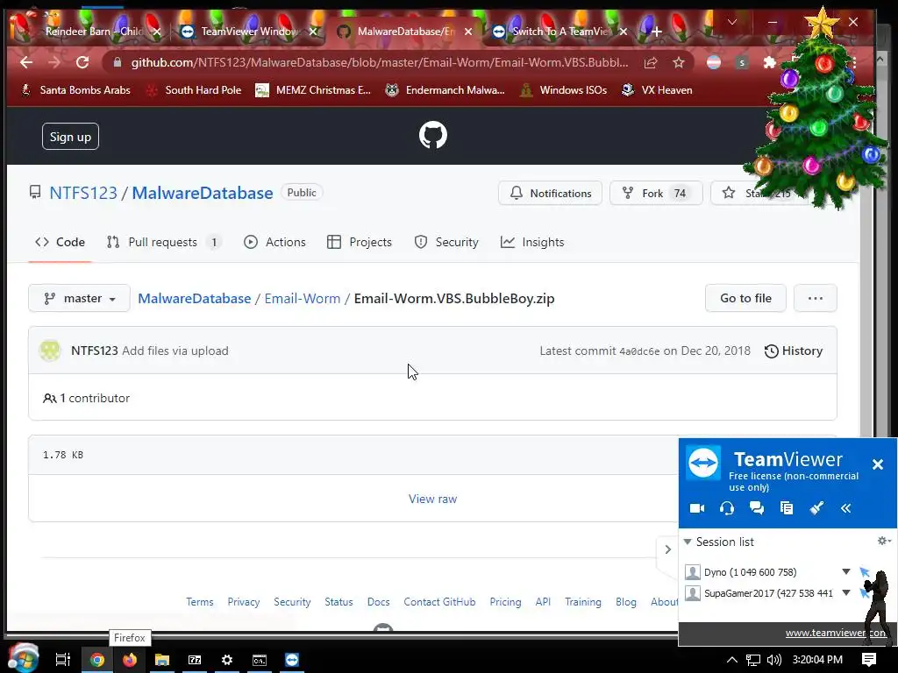Image resolution: width=898 pixels, height=673 pixels.
Task: Open commit hash 4a0dc6e
Action: click(639, 351)
